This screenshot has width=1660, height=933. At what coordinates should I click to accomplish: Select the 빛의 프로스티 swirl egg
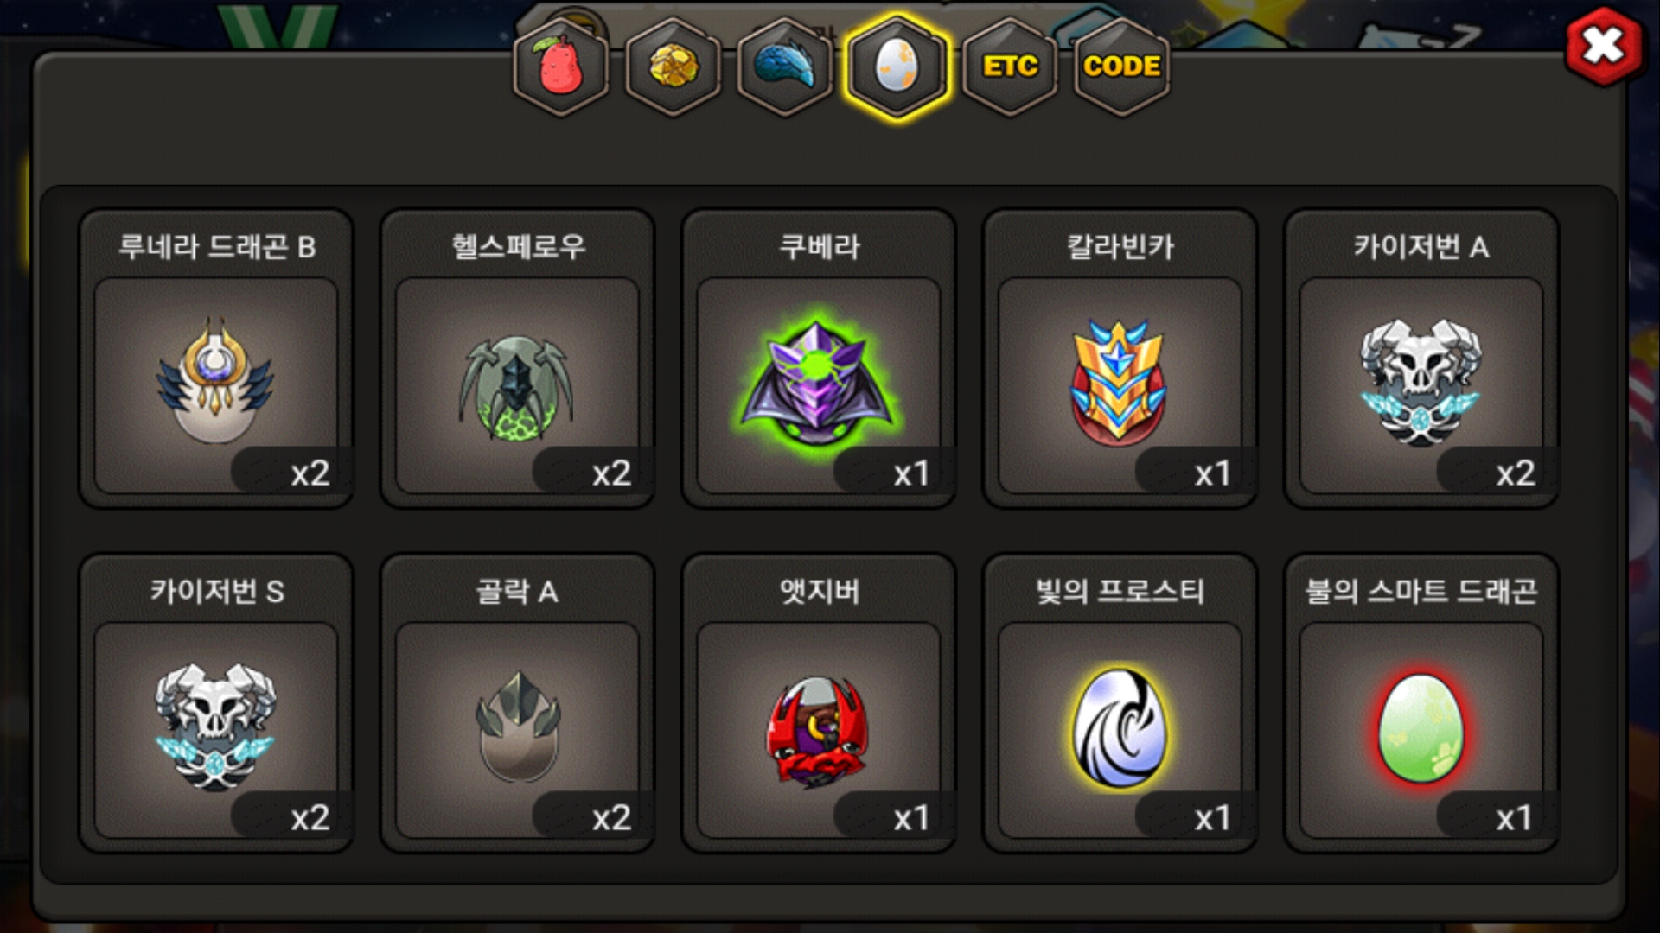1119,727
